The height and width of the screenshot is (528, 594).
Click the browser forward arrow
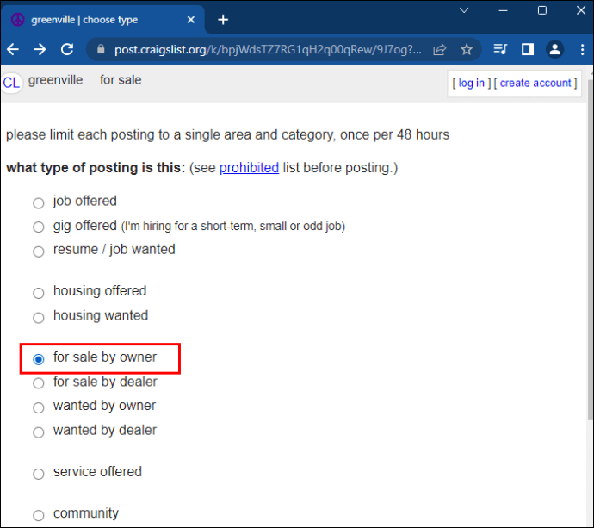coord(40,49)
